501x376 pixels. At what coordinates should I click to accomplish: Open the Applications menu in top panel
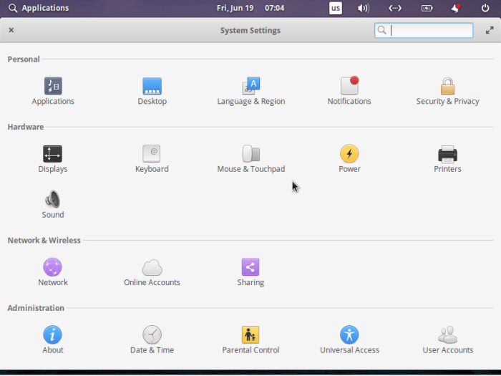coord(39,8)
